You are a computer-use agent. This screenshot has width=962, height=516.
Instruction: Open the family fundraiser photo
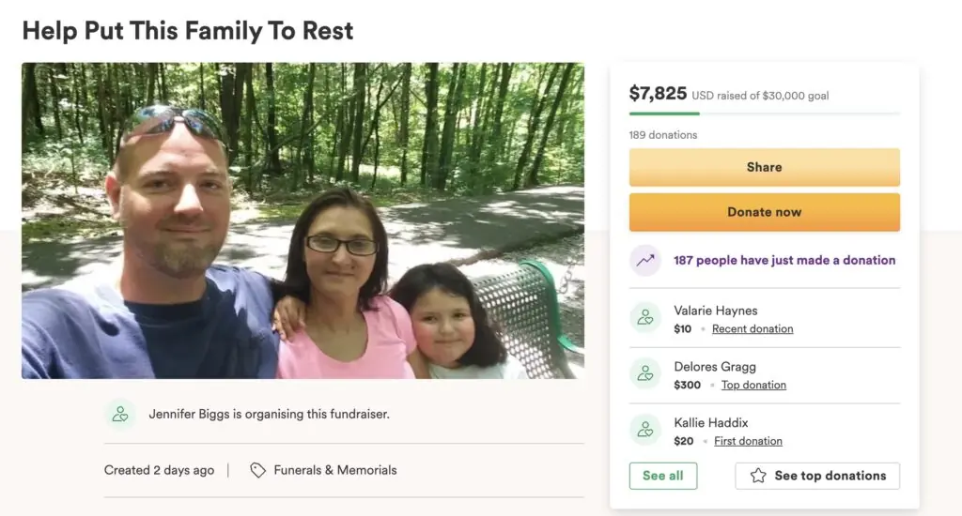(x=303, y=220)
